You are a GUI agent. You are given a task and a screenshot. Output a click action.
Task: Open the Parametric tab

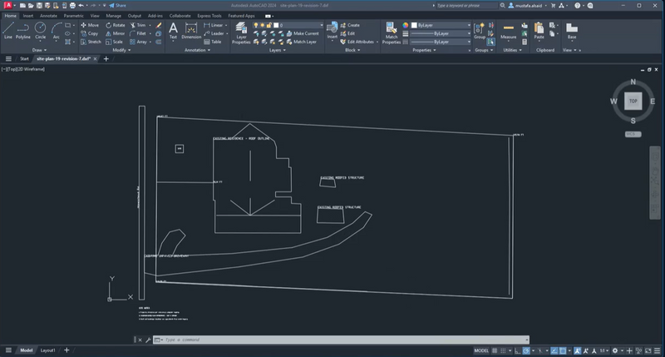(x=73, y=16)
